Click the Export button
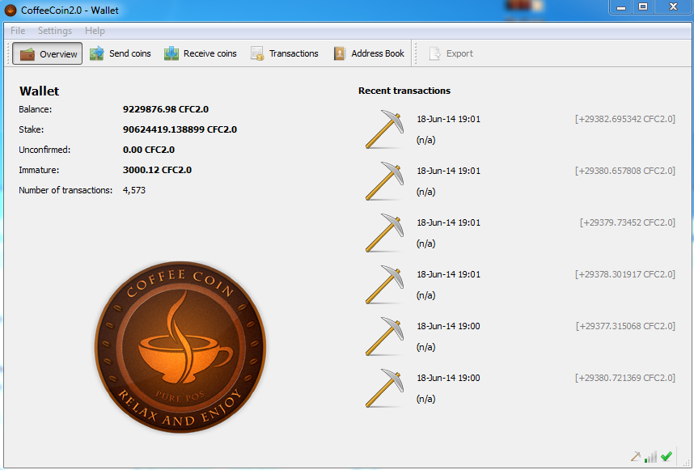 pos(451,53)
